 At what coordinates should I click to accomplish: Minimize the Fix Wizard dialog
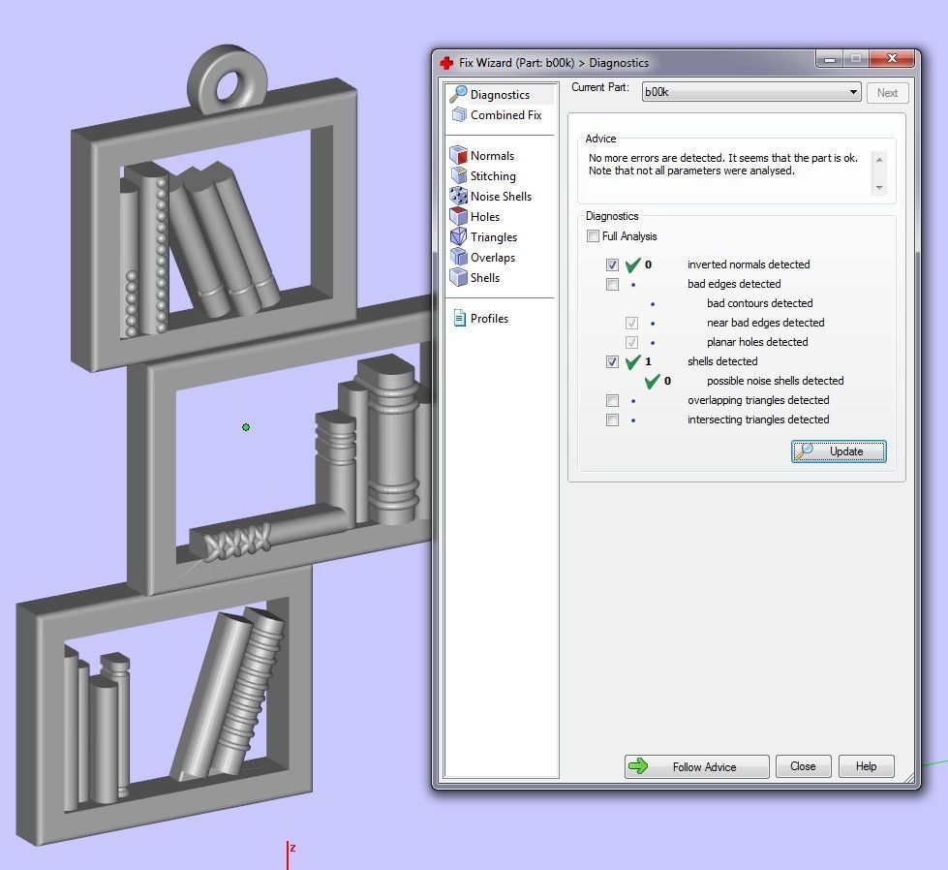[x=830, y=59]
